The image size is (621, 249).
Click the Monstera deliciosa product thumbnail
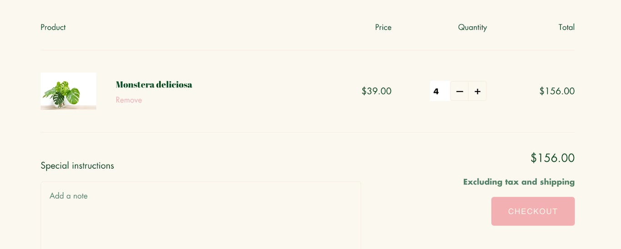68,91
